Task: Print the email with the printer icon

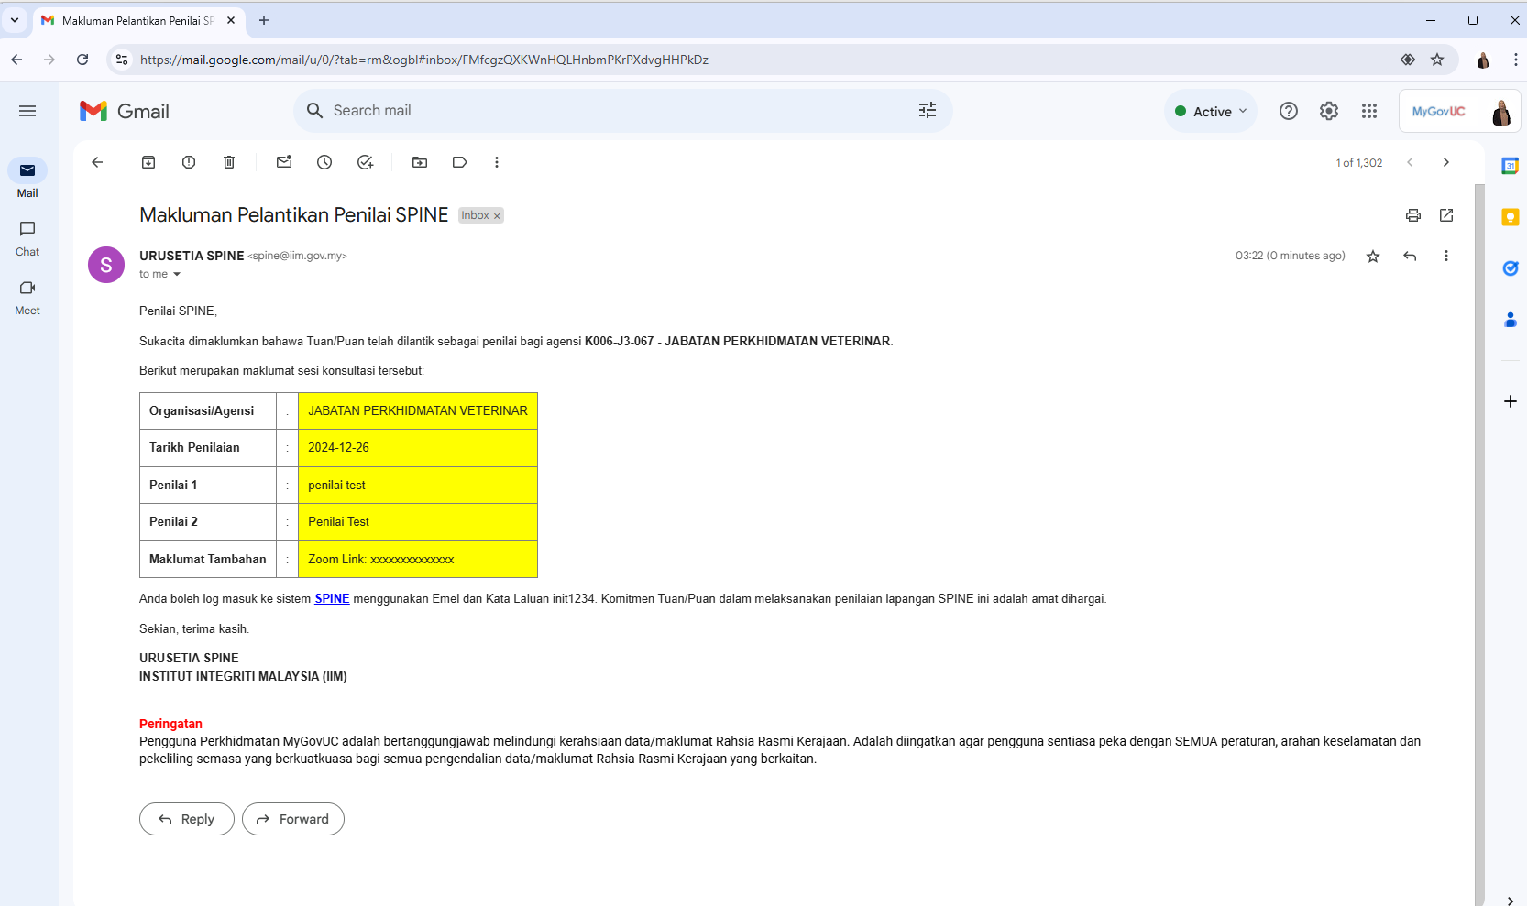Action: coord(1412,215)
